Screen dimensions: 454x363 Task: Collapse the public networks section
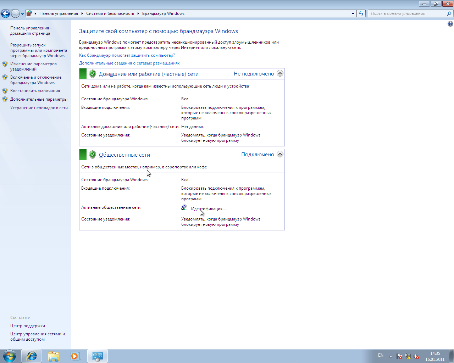pyautogui.click(x=280, y=154)
